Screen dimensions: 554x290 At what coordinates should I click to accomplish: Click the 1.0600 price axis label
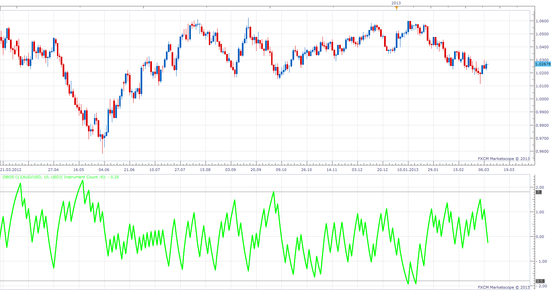tap(542, 21)
